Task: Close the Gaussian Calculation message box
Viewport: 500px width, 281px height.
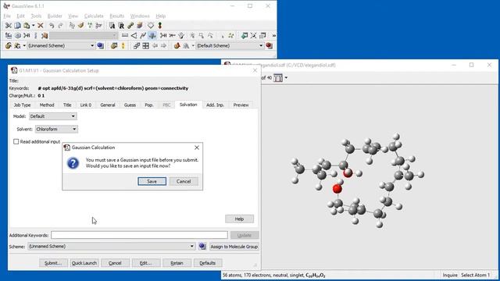Action: pyautogui.click(x=197, y=148)
